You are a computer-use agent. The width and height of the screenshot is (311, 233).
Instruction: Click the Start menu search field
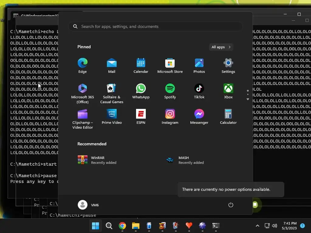[155, 26]
